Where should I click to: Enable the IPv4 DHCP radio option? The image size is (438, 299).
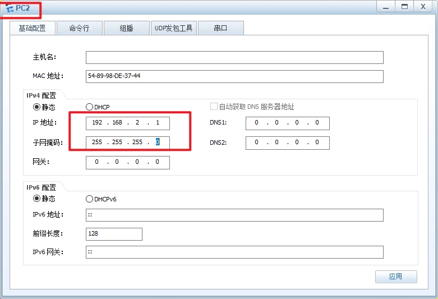89,107
